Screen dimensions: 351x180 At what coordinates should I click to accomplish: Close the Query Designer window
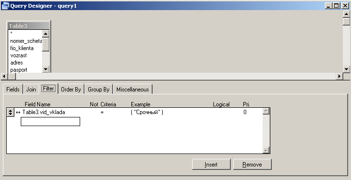pos(345,6)
